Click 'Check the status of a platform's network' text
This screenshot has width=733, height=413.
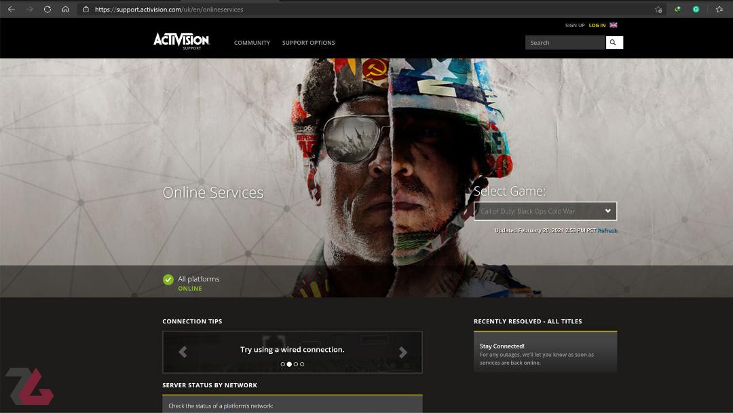(x=221, y=406)
